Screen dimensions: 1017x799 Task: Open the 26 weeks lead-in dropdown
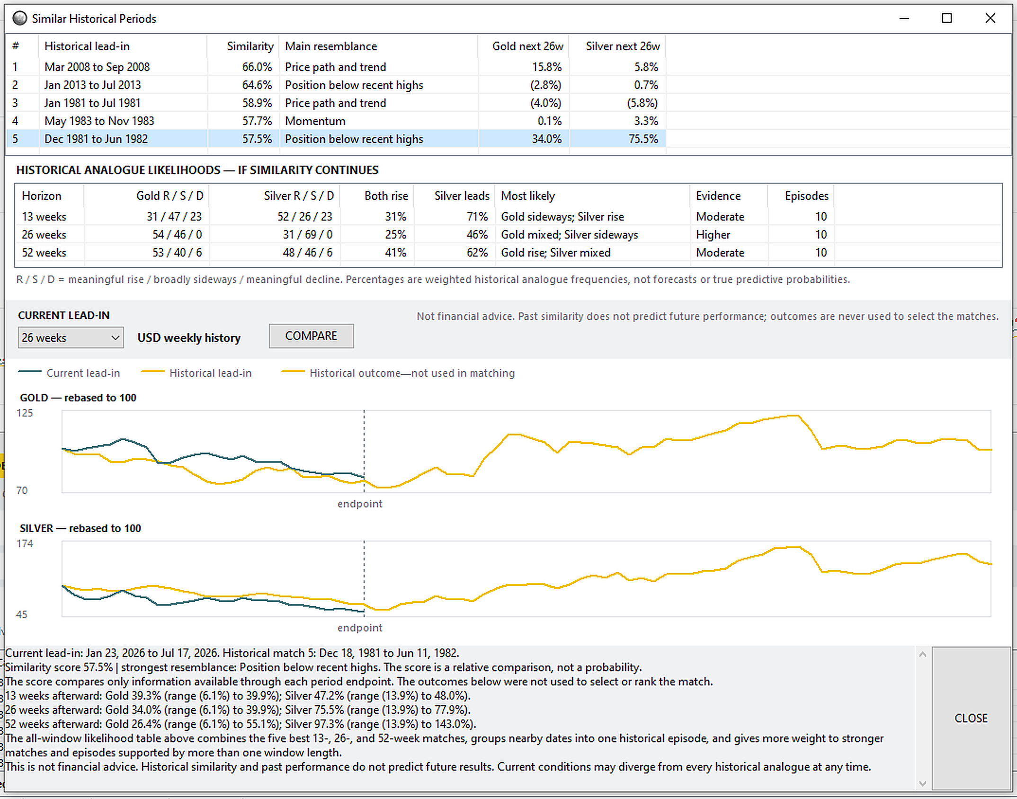71,337
